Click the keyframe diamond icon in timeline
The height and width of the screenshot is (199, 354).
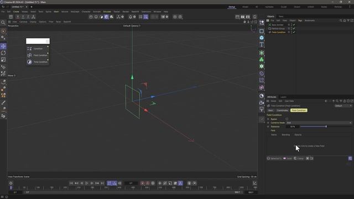(11, 183)
